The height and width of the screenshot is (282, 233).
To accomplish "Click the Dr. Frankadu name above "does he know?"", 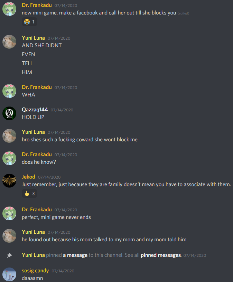I will click(x=37, y=154).
